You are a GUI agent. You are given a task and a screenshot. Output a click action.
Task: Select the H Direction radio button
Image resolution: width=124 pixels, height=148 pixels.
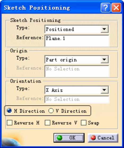(x=9, y=110)
